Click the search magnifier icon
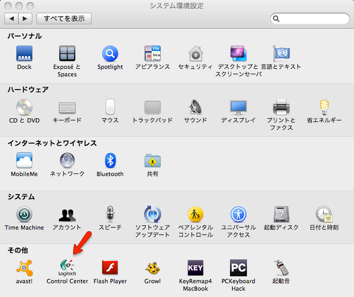354x297 pixels. pyautogui.click(x=276, y=19)
